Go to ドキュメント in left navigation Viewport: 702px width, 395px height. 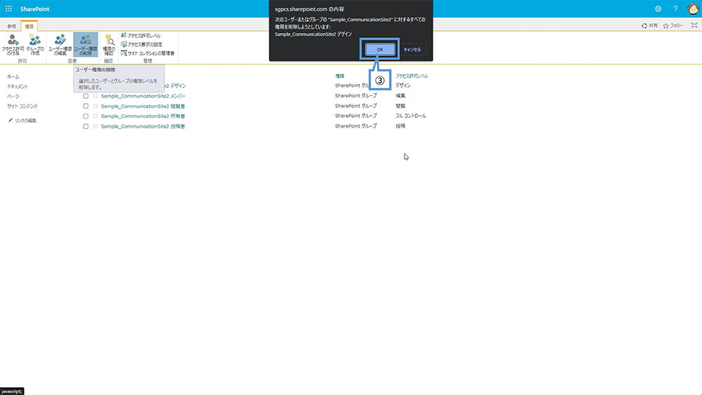[18, 86]
